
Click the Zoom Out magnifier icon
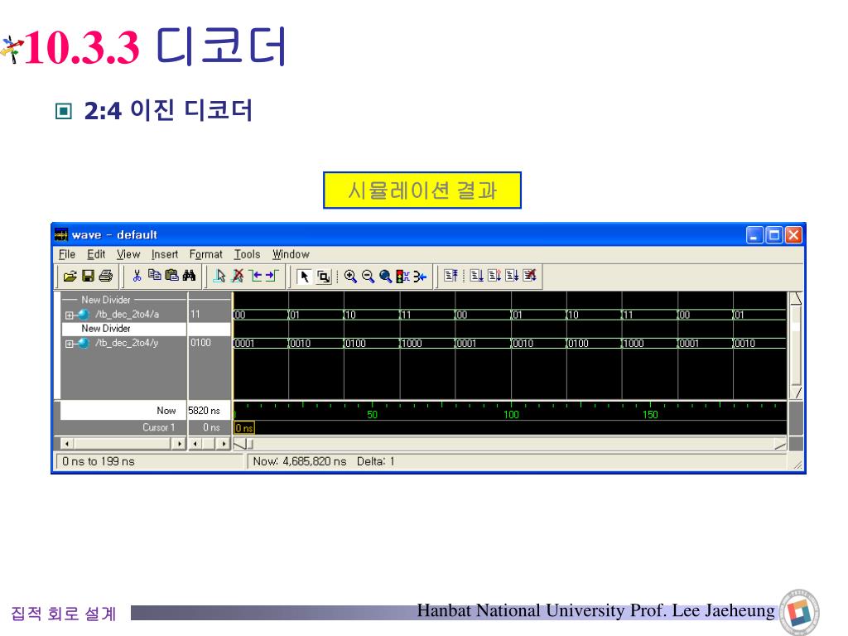[368, 277]
